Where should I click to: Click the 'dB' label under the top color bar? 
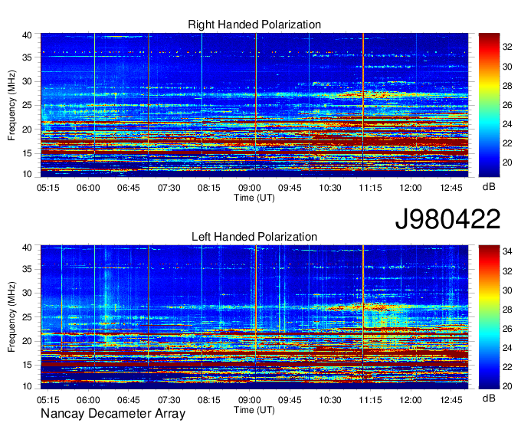(x=489, y=187)
